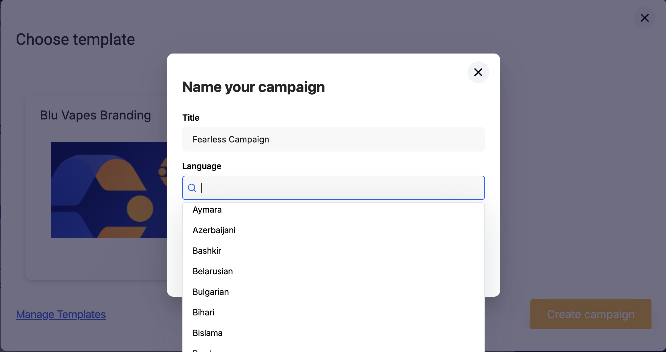Choose Bihari from the list

203,312
